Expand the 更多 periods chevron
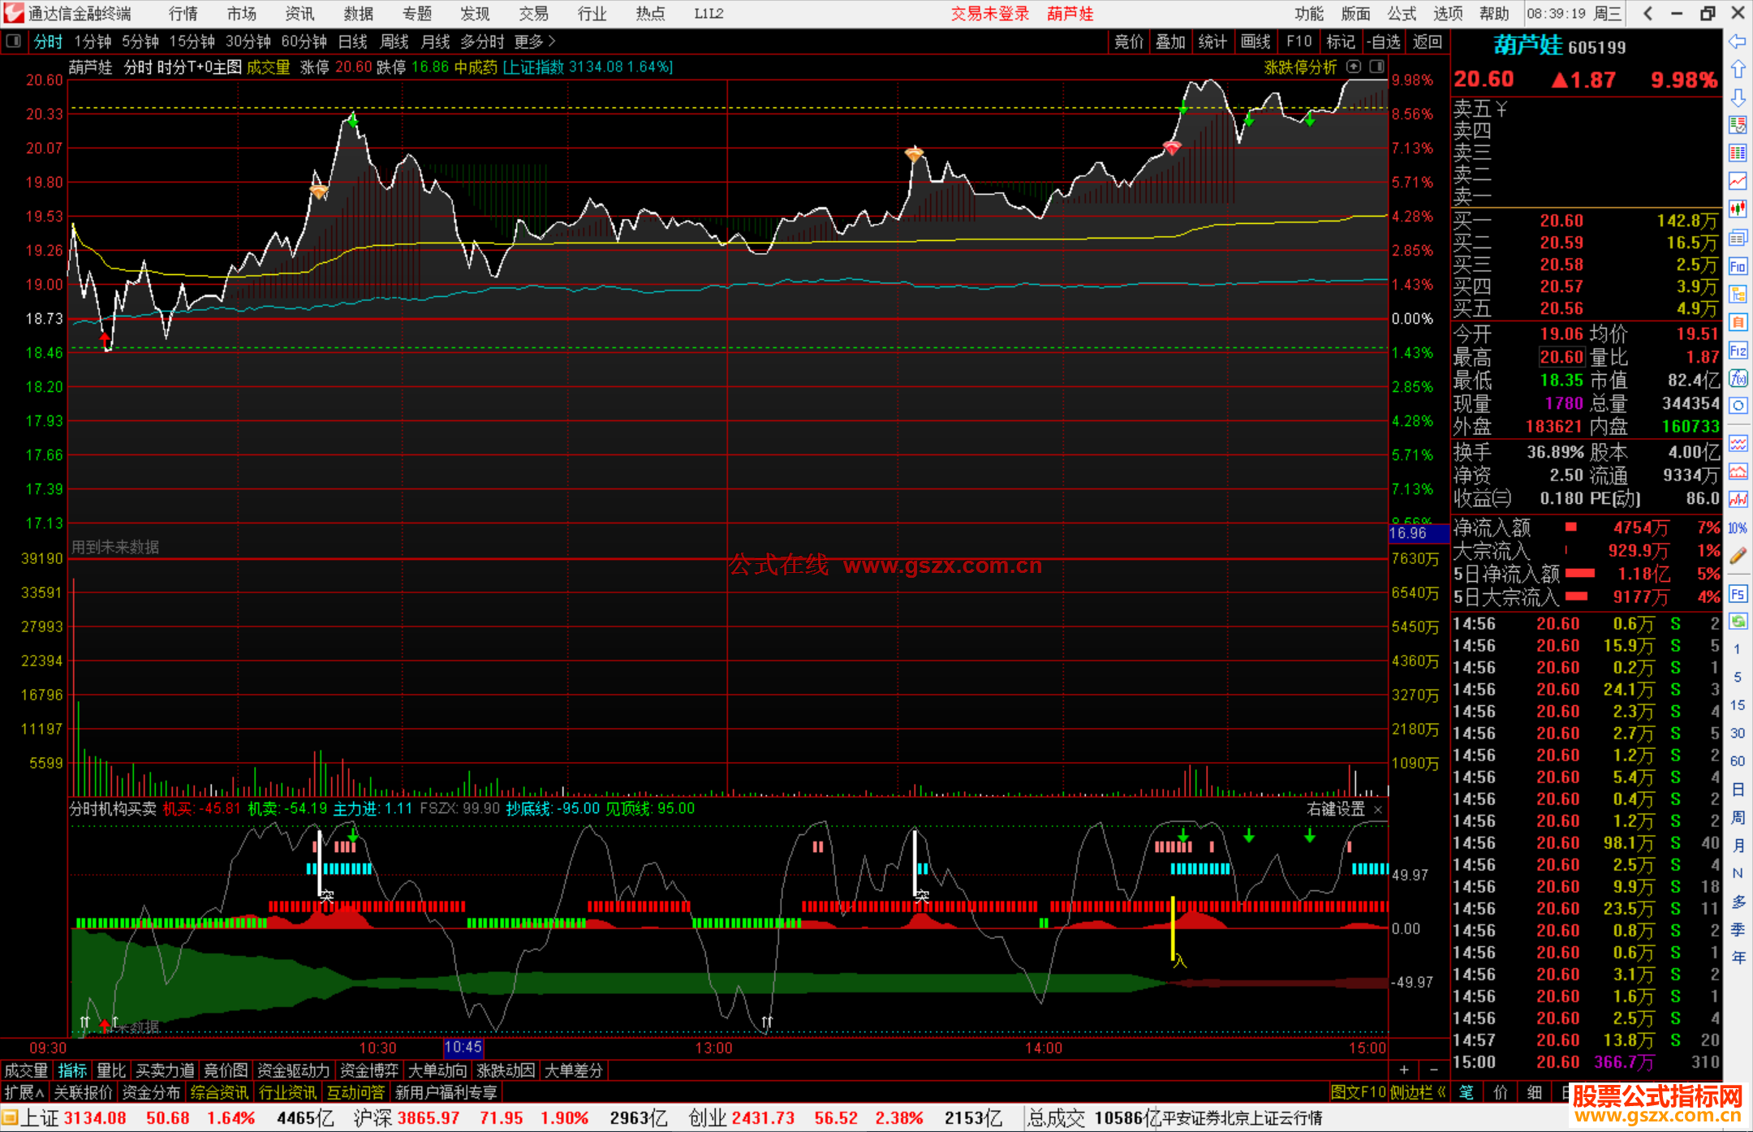 tap(552, 41)
